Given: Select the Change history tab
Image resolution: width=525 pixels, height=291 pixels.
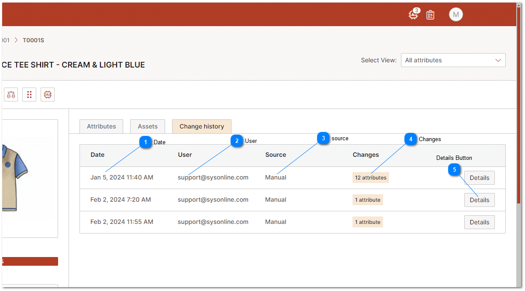Looking at the screenshot, I should point(201,126).
